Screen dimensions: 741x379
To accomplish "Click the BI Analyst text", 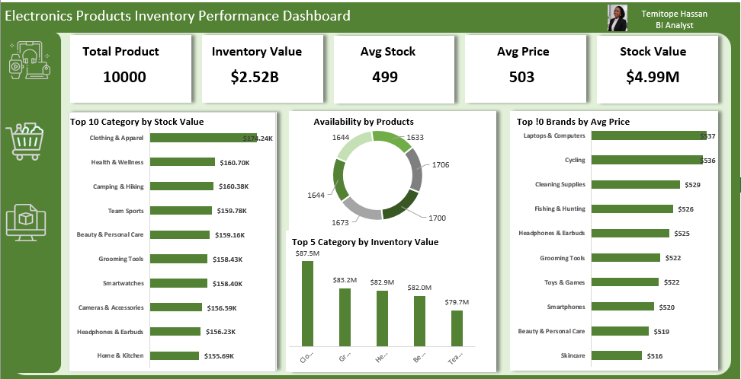I will (x=675, y=25).
